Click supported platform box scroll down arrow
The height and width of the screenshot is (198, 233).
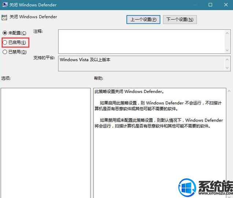pos(227,68)
